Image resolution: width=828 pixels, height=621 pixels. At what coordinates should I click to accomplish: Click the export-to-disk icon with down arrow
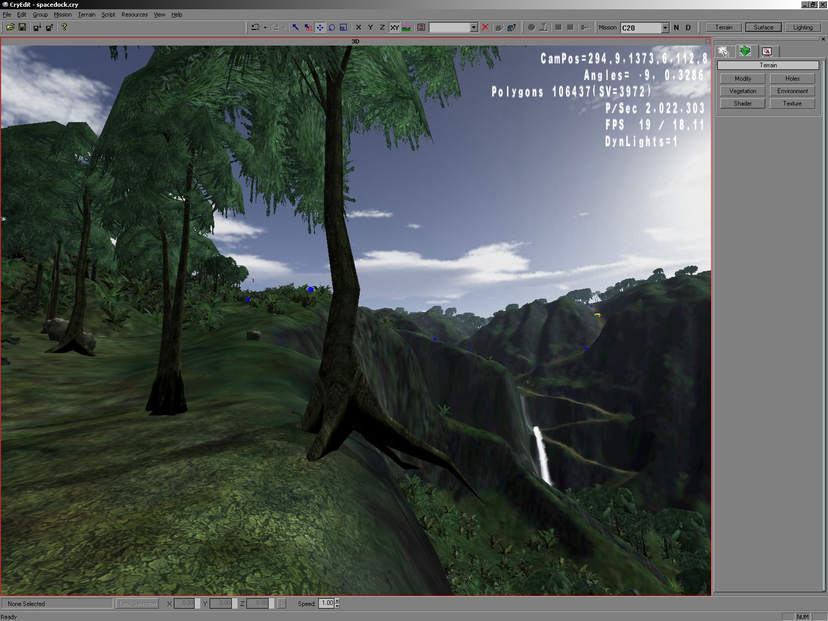(x=37, y=27)
